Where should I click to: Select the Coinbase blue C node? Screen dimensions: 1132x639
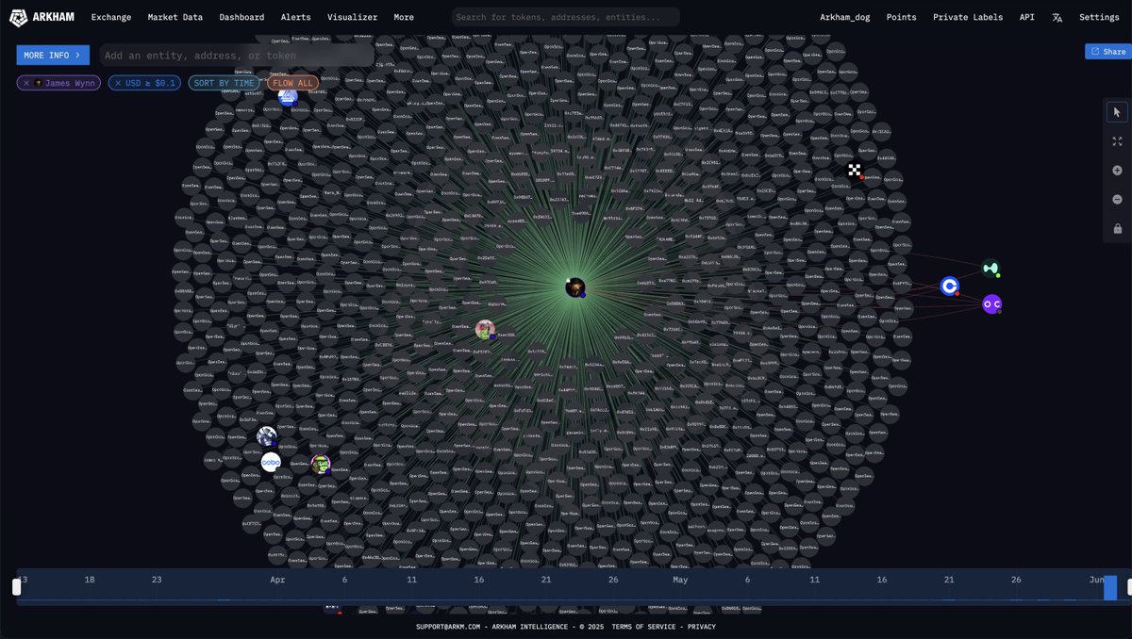point(949,286)
